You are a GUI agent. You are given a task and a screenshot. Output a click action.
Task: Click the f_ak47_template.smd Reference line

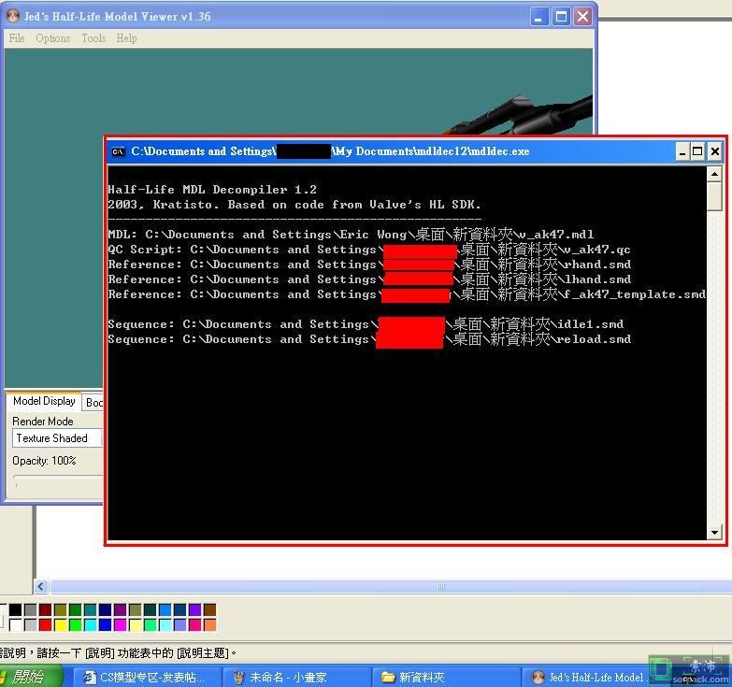(407, 294)
